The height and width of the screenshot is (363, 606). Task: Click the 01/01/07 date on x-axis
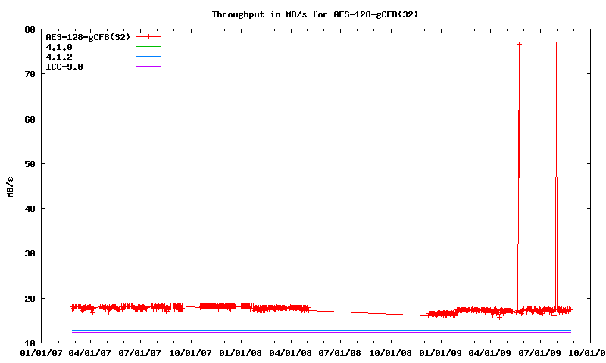(x=41, y=353)
